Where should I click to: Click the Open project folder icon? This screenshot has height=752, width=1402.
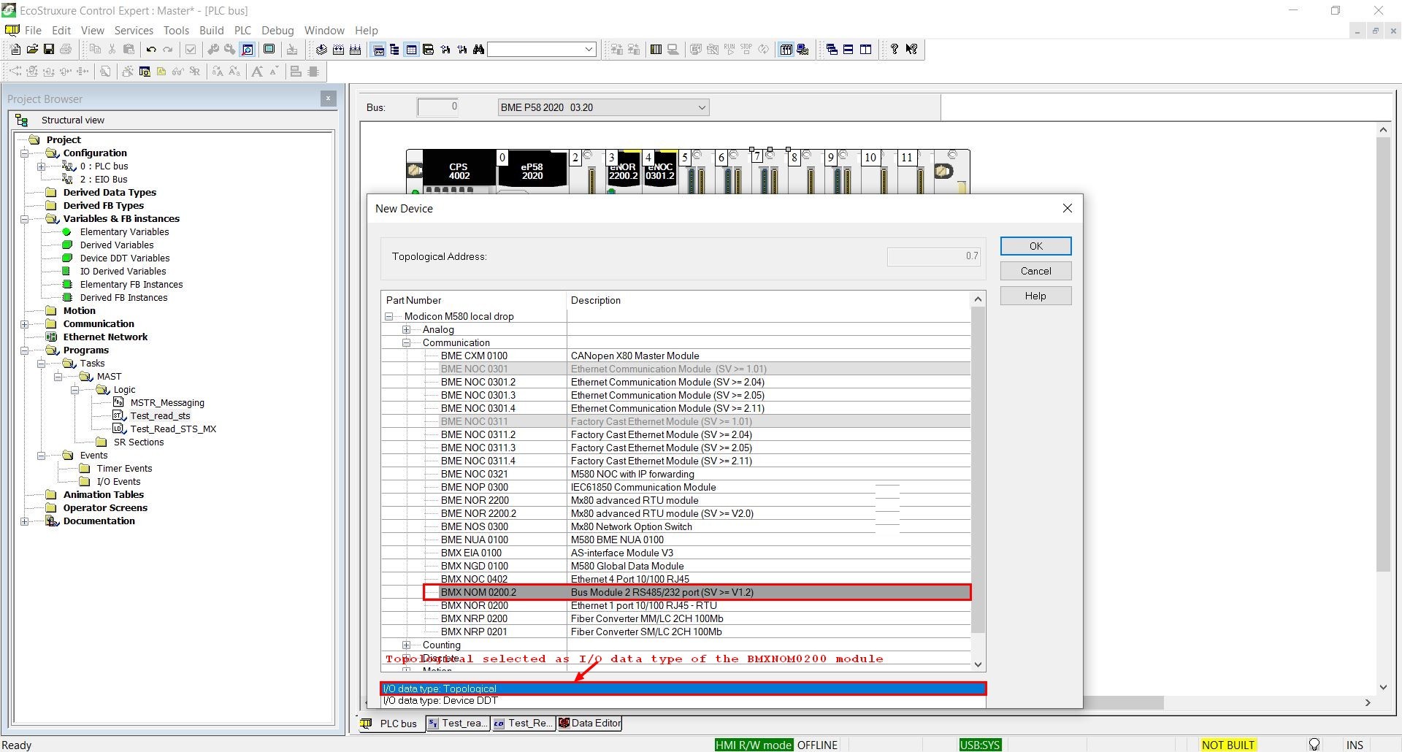32,50
